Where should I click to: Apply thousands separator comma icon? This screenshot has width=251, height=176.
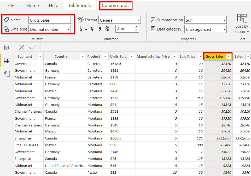100,29
